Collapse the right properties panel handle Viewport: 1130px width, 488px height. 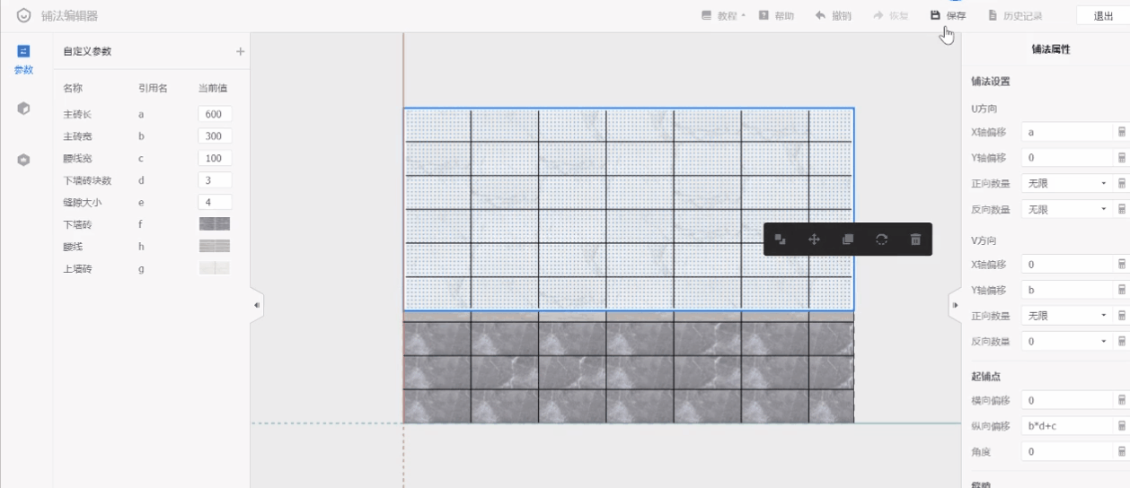(x=955, y=305)
